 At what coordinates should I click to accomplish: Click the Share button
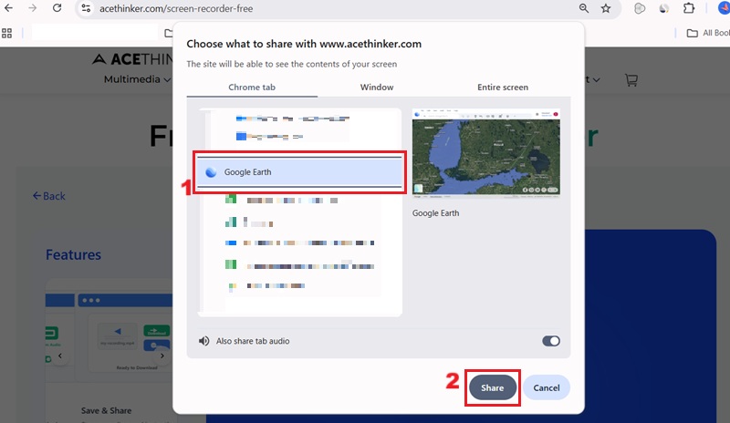(492, 387)
